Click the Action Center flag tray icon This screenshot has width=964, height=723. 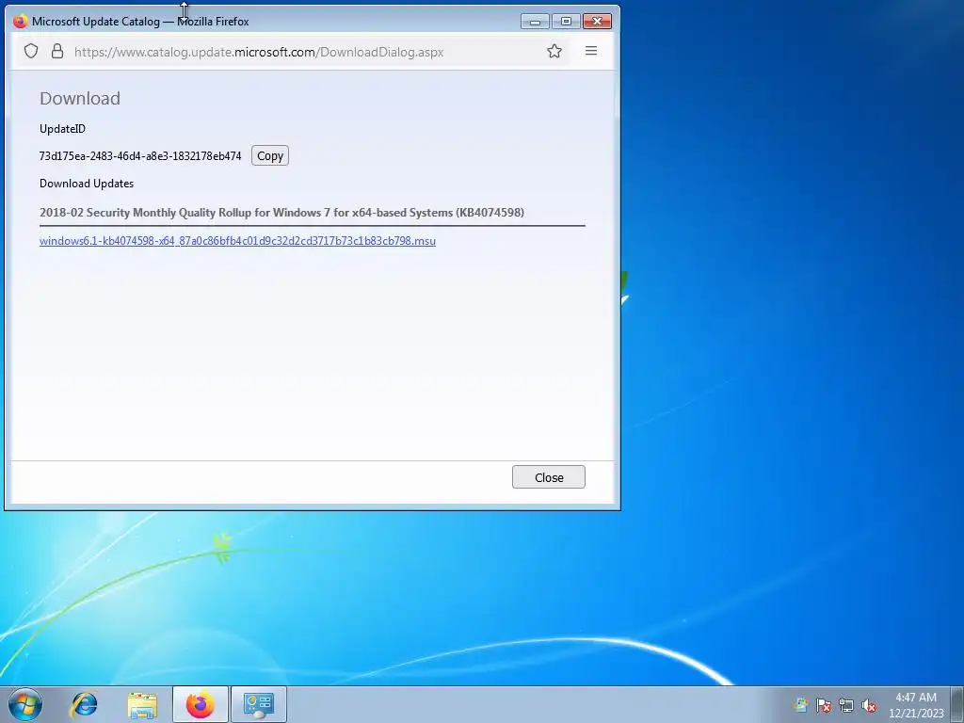point(823,705)
